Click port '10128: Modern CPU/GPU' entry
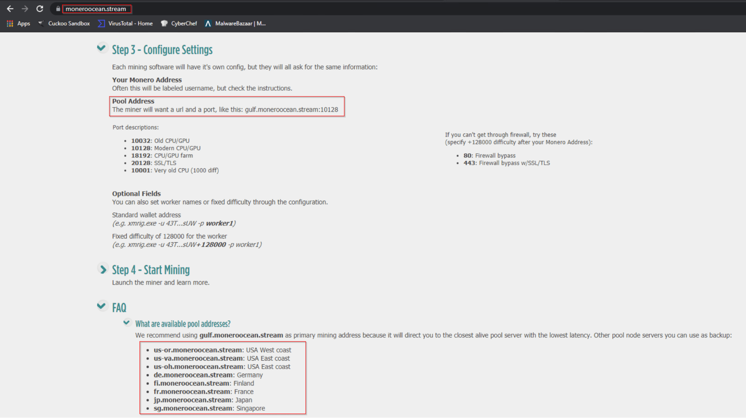This screenshot has width=746, height=418. (x=166, y=148)
